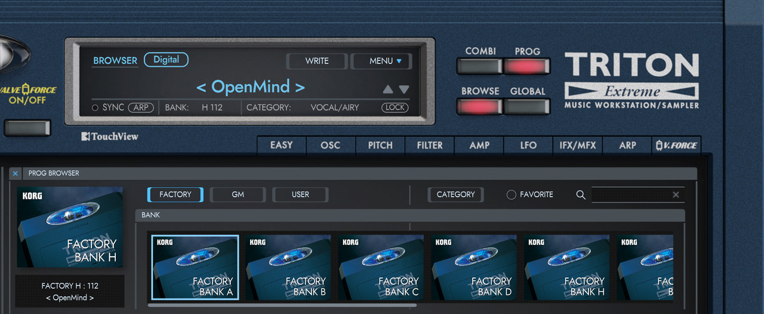Image resolution: width=764 pixels, height=314 pixels.
Task: Select FACTORY BANK H thumbnail in bank row
Action: (568, 267)
